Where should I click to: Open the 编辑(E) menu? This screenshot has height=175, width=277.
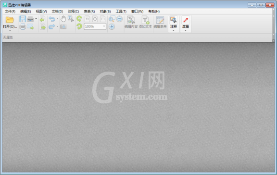point(25,12)
